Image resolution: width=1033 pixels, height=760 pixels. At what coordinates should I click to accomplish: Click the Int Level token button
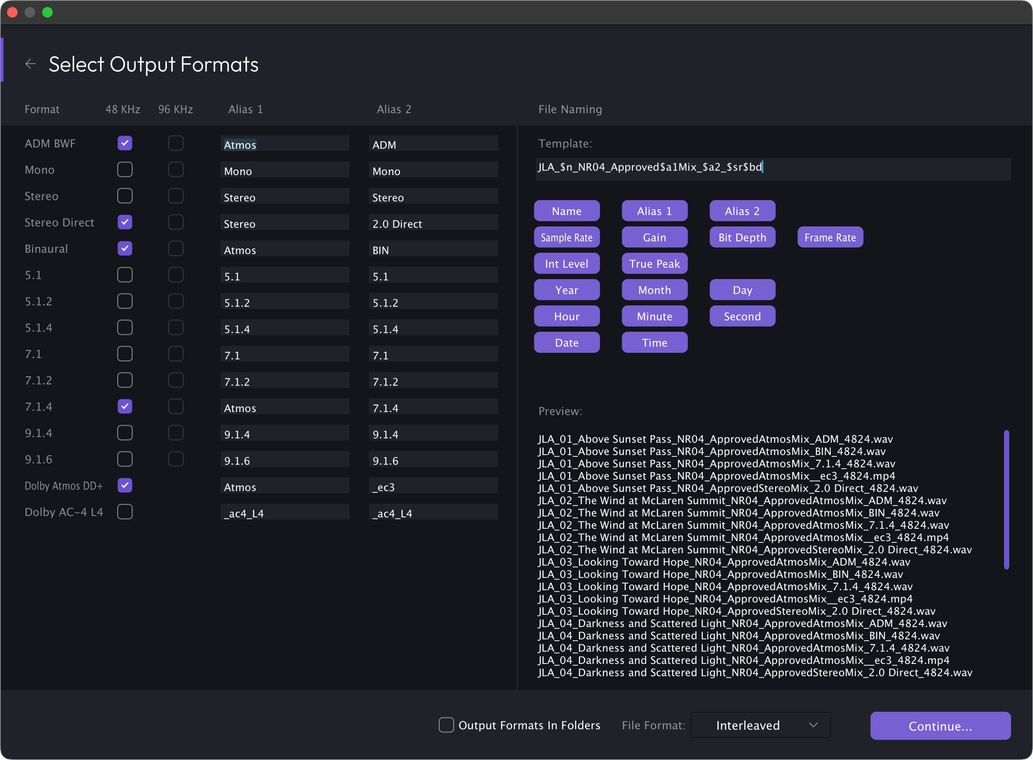(567, 264)
